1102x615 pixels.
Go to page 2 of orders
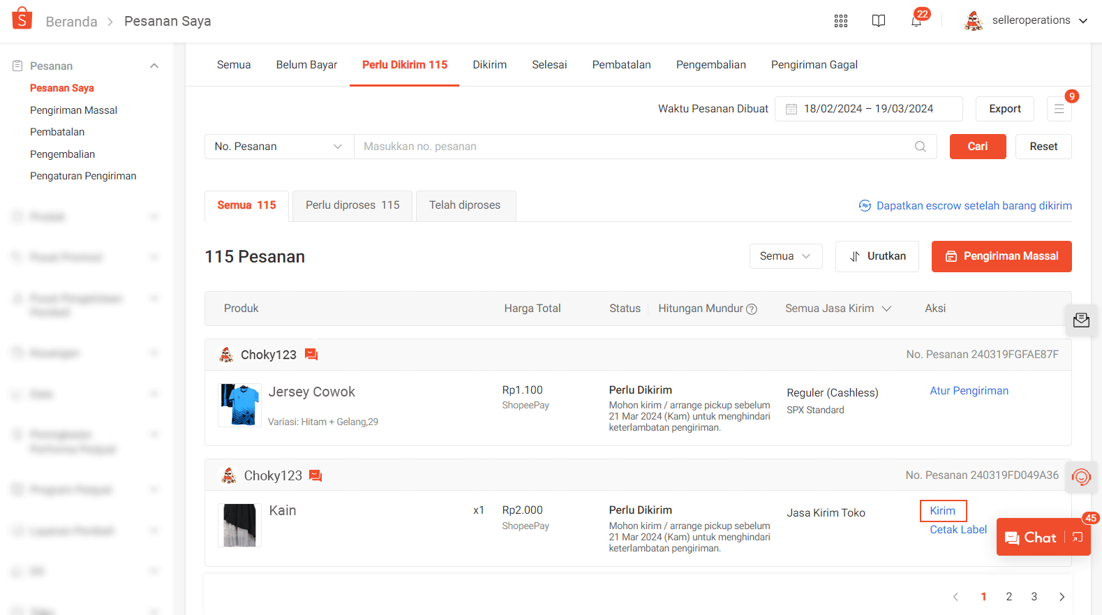pyautogui.click(x=1008, y=597)
